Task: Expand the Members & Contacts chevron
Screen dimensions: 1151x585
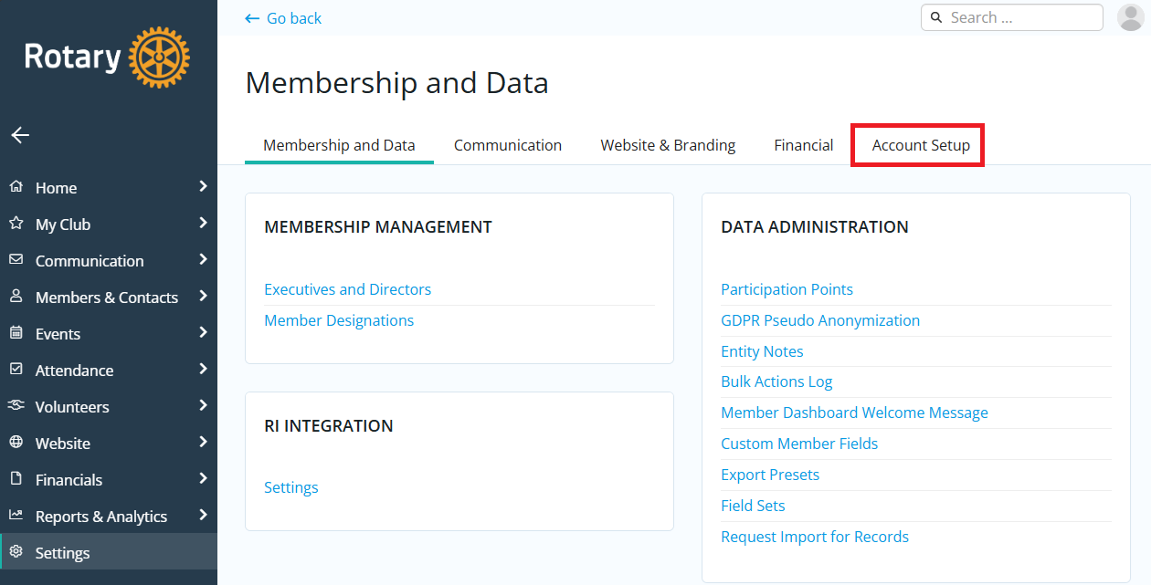Action: pyautogui.click(x=203, y=296)
